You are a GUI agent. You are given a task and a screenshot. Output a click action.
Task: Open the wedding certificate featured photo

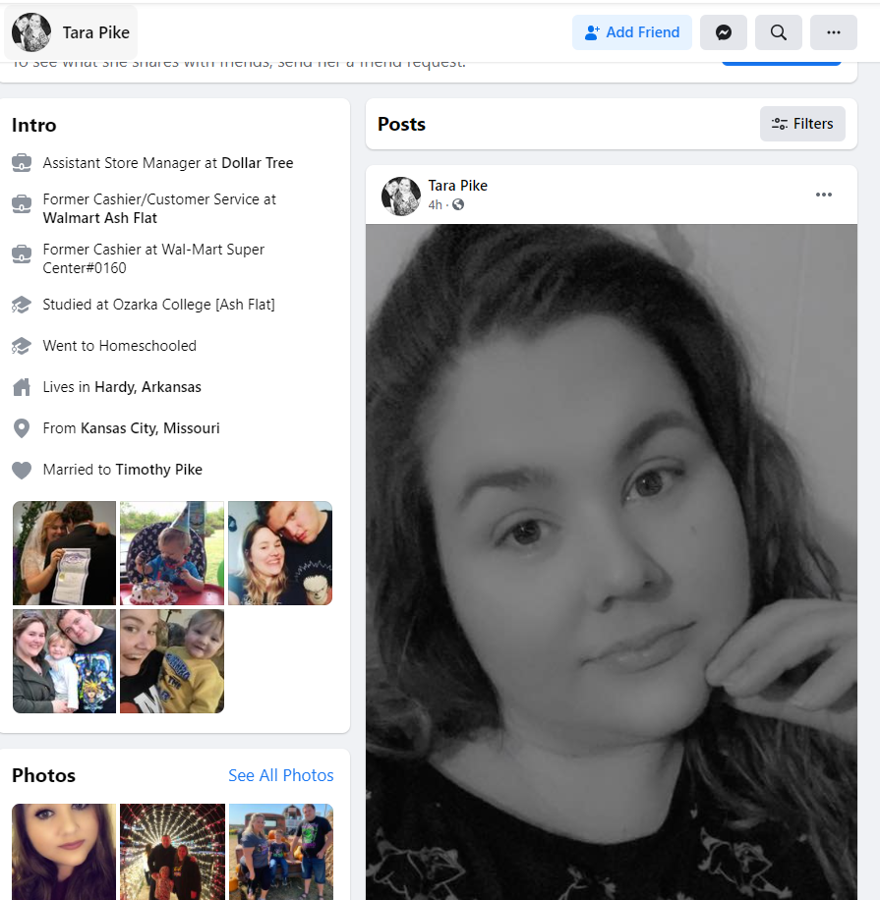tap(64, 553)
